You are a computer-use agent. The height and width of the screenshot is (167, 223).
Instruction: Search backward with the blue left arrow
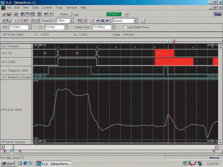point(98,21)
